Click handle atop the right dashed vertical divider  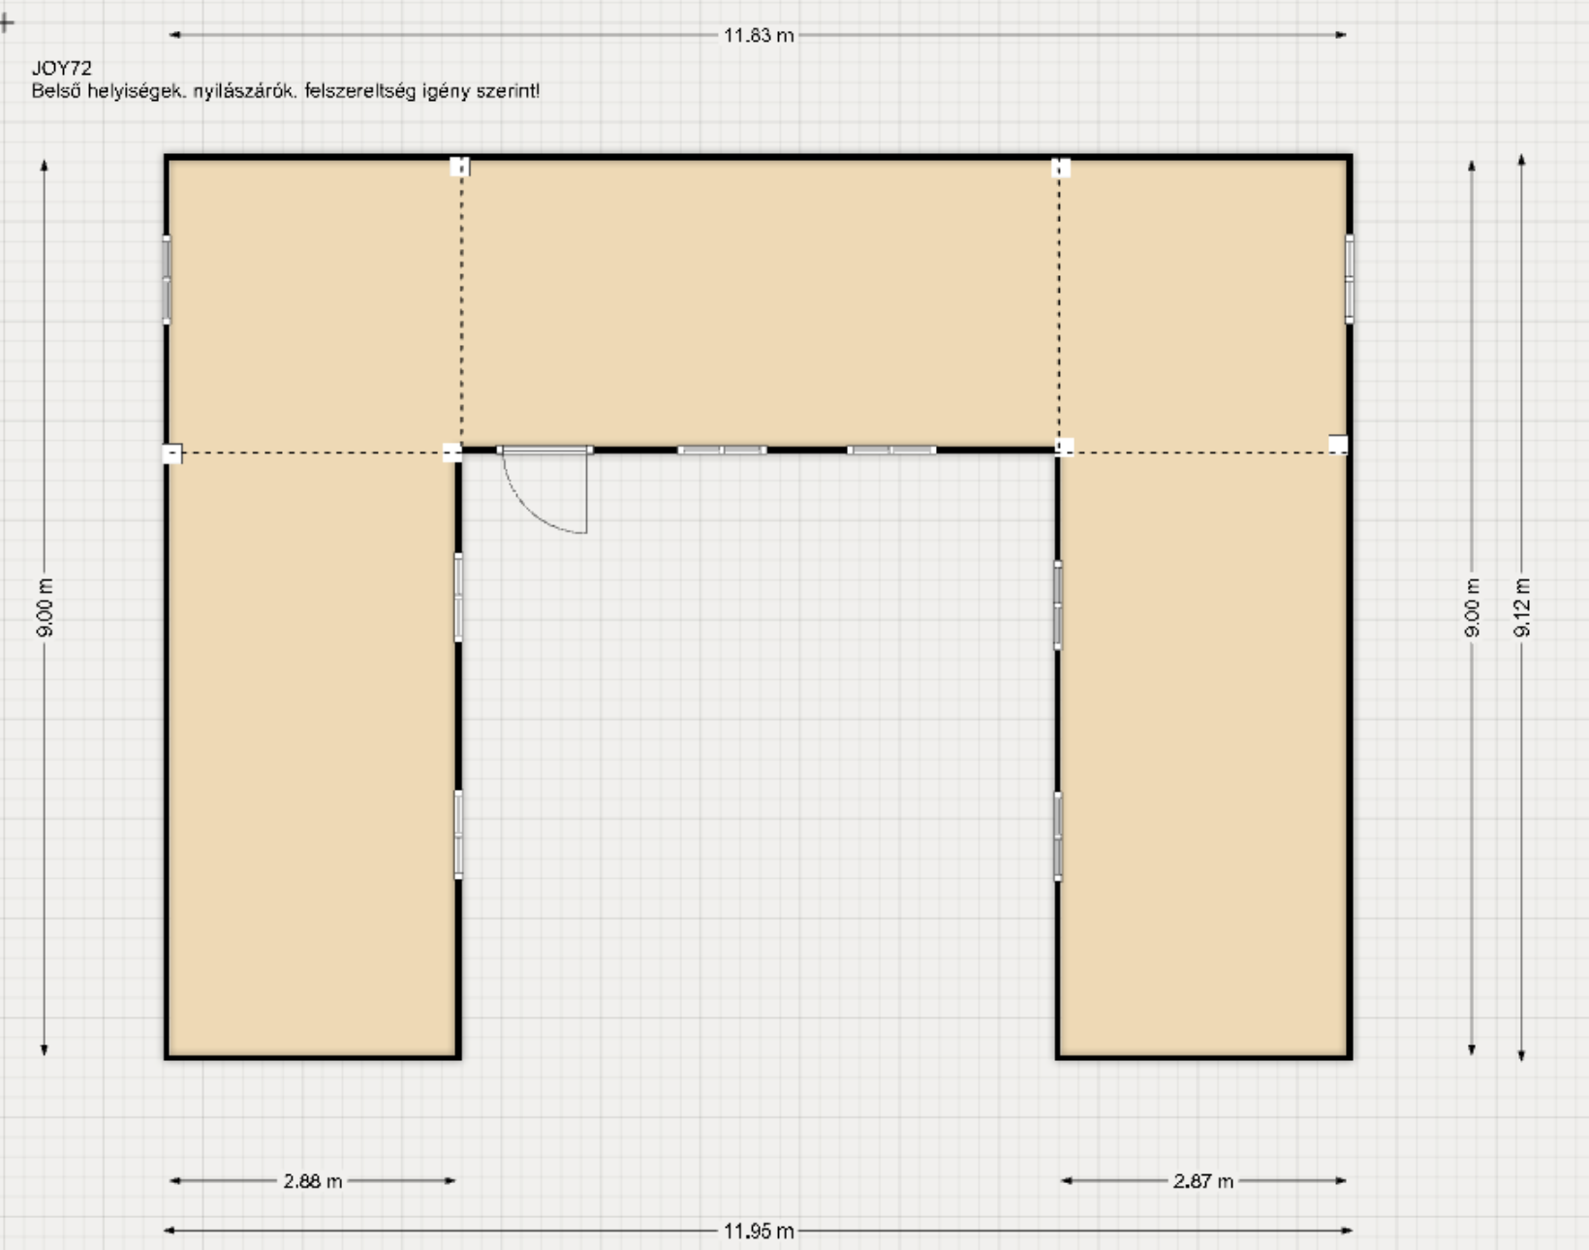tap(1061, 168)
